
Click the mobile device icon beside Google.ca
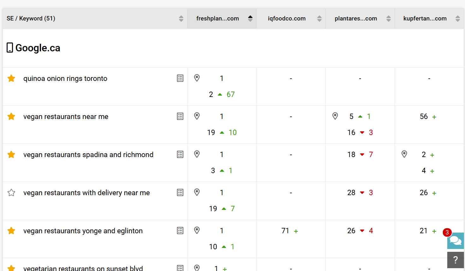(x=9, y=48)
